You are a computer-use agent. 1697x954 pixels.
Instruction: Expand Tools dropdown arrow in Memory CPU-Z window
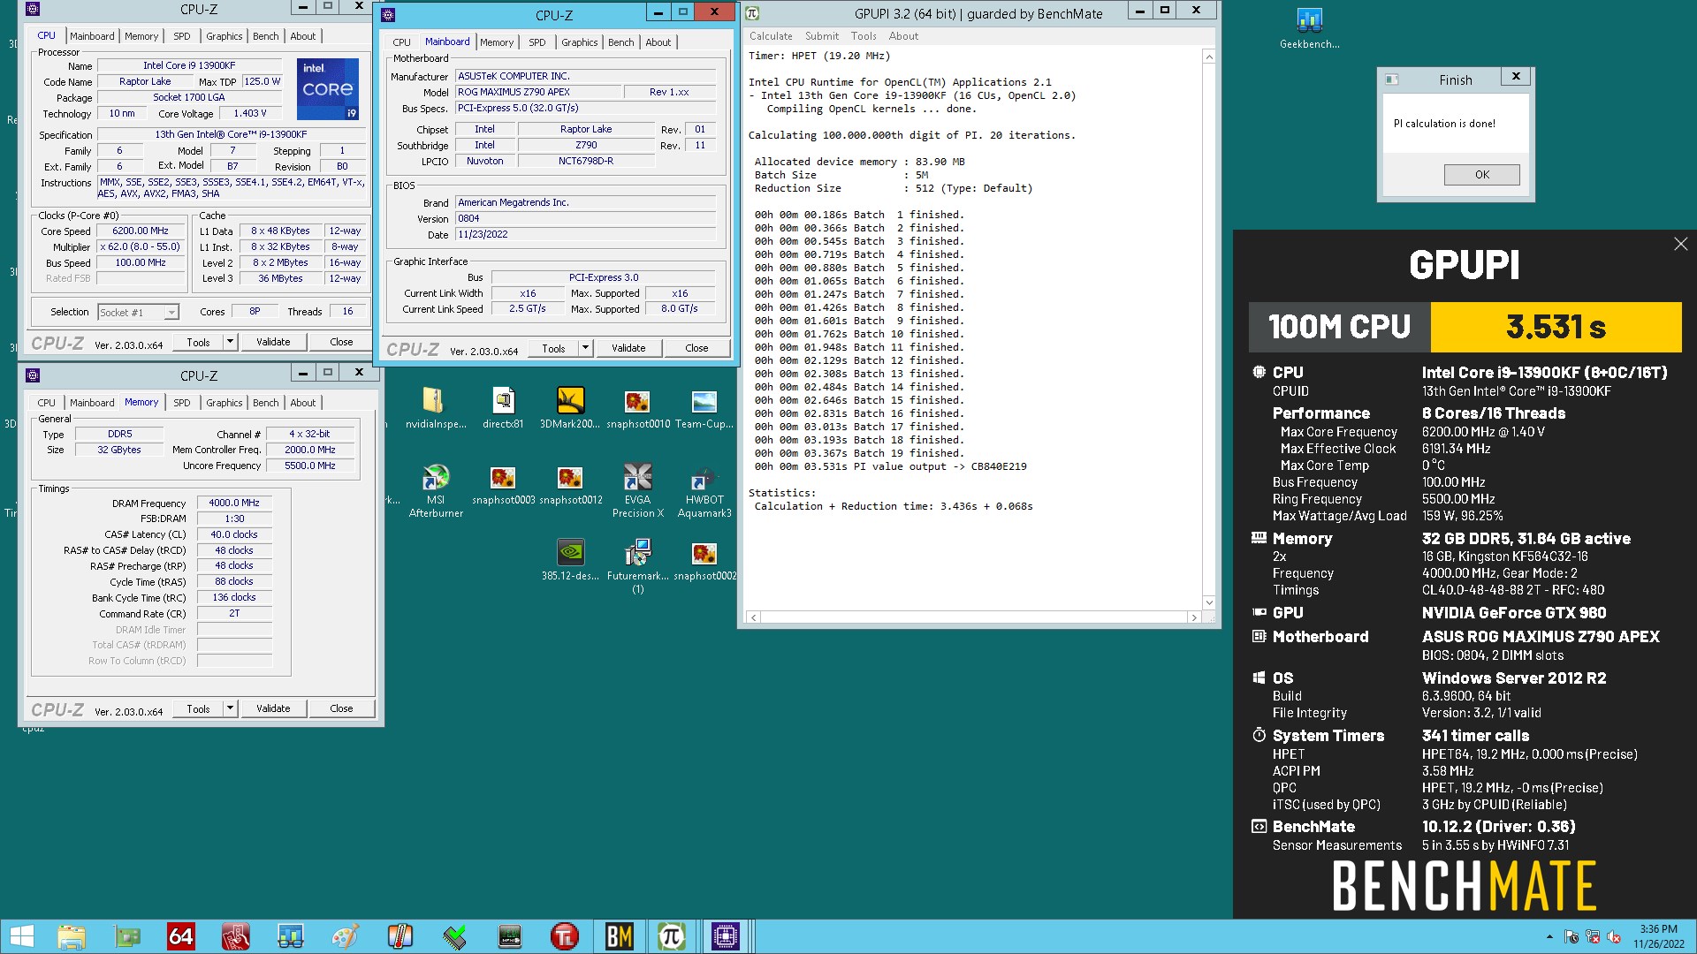(230, 708)
